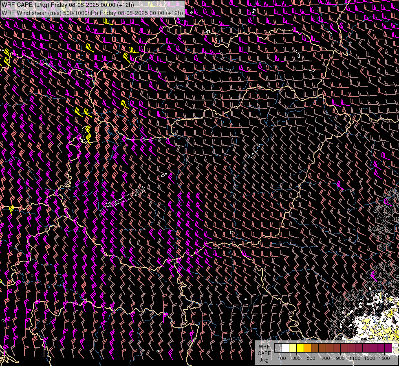Pick the final purple 1500+ legend swatch
399x366 pixels.
coord(388,348)
